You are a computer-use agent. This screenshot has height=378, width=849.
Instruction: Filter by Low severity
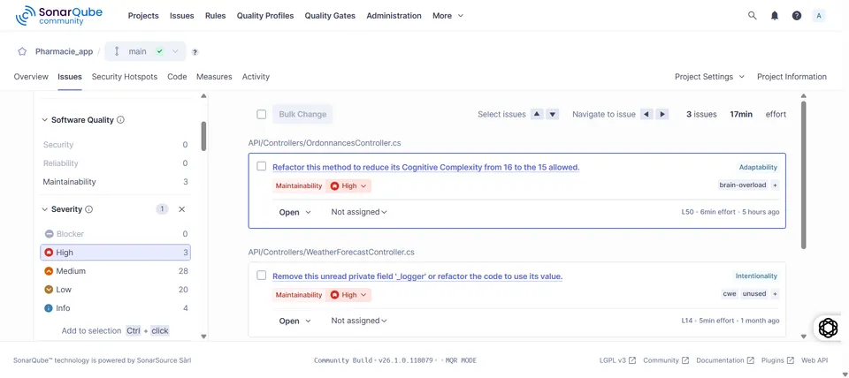point(115,290)
